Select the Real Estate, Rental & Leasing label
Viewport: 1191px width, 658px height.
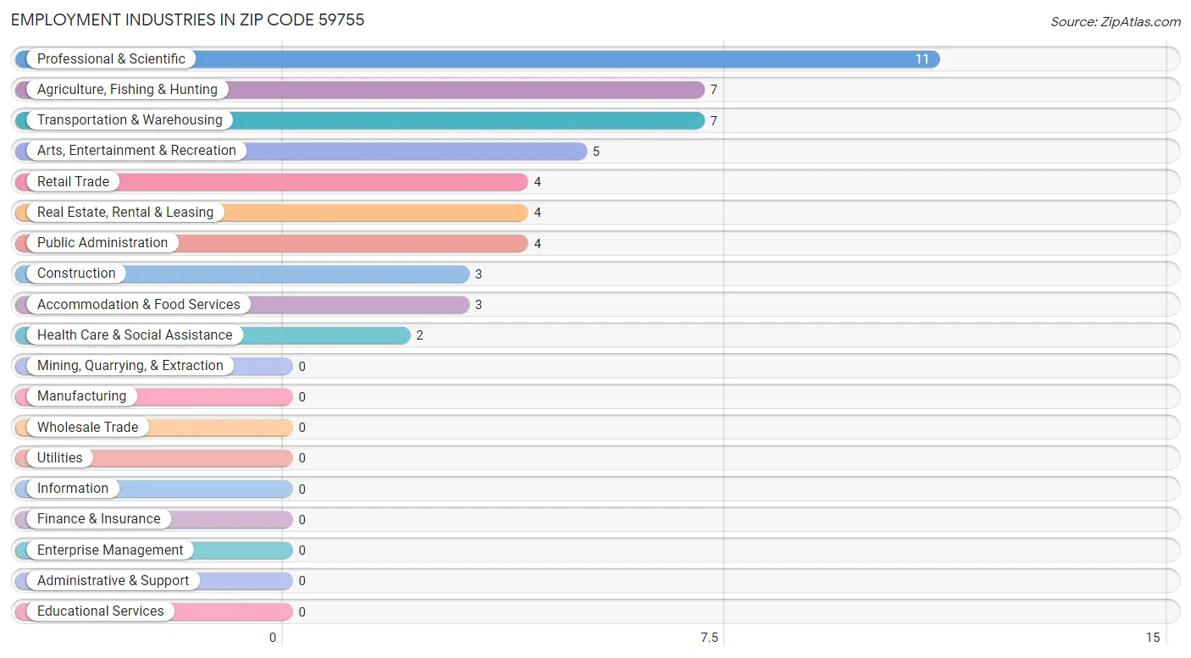pyautogui.click(x=125, y=213)
